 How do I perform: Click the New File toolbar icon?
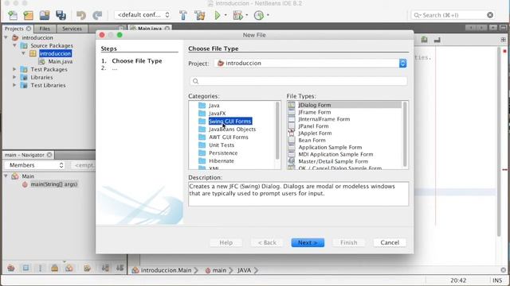click(13, 15)
